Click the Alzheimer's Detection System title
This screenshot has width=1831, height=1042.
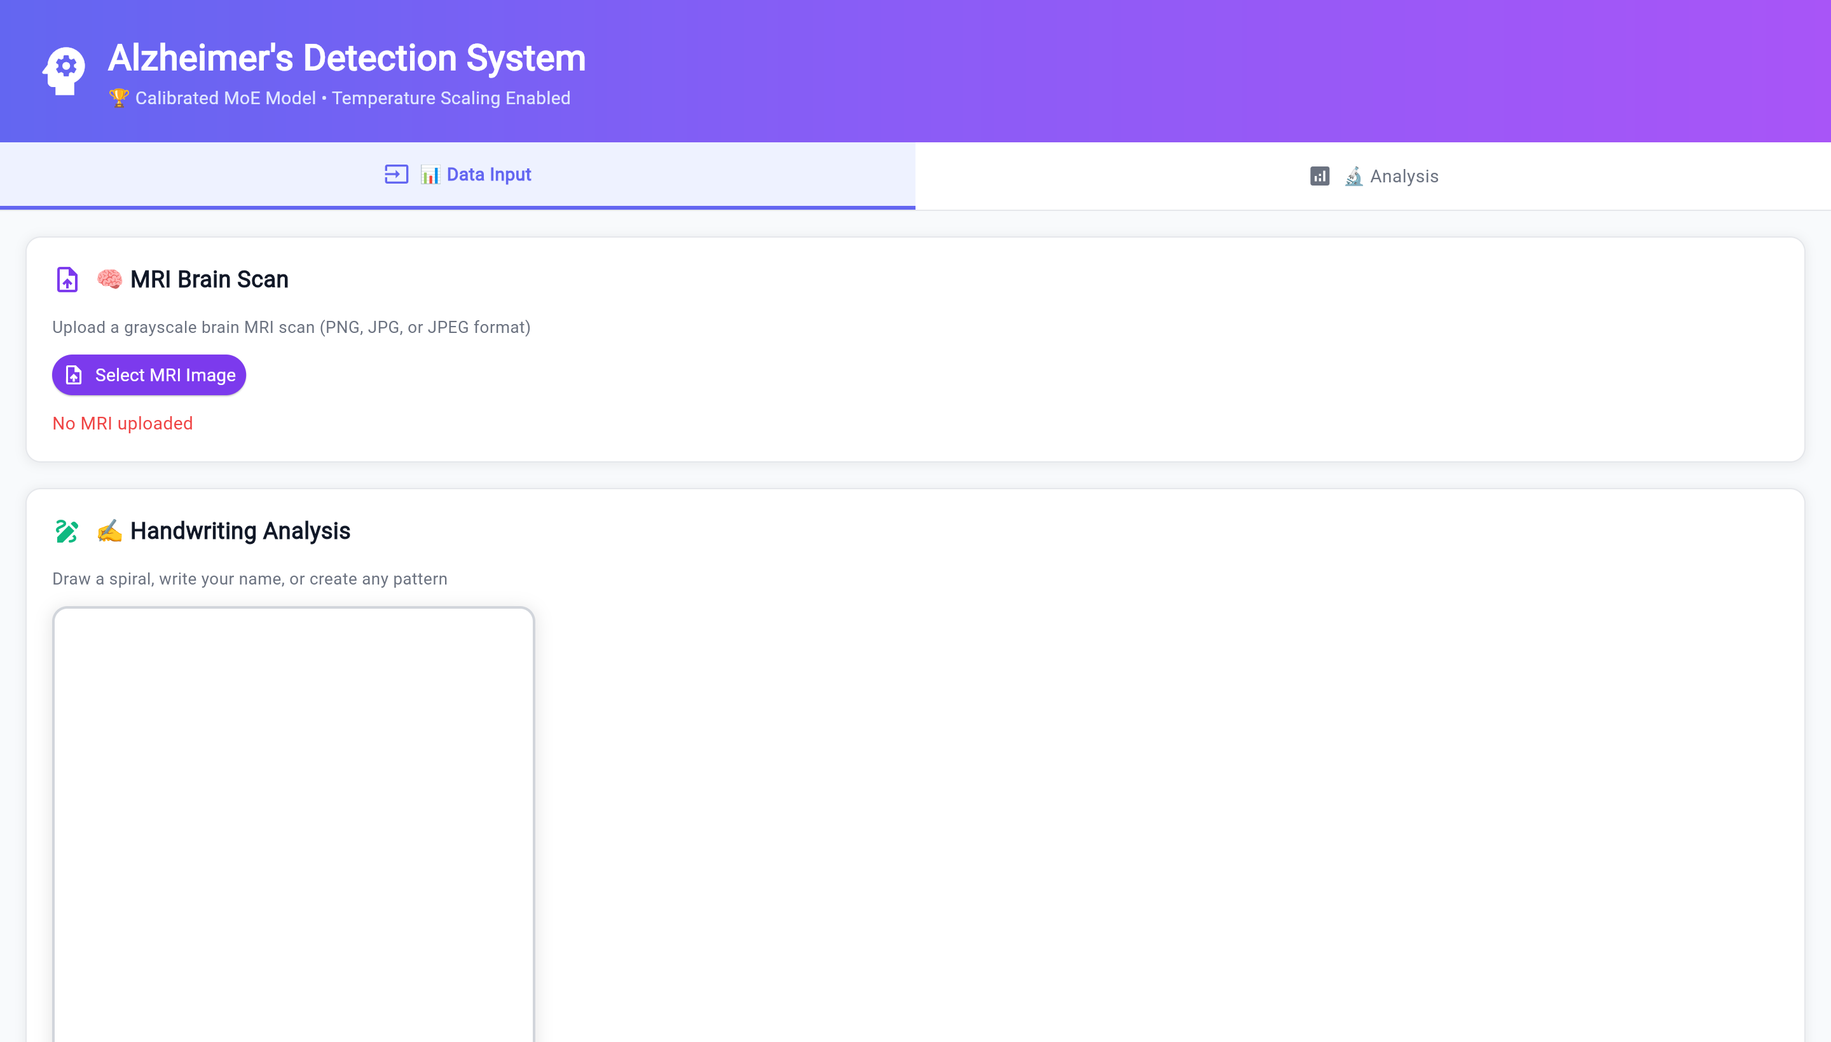click(x=346, y=58)
